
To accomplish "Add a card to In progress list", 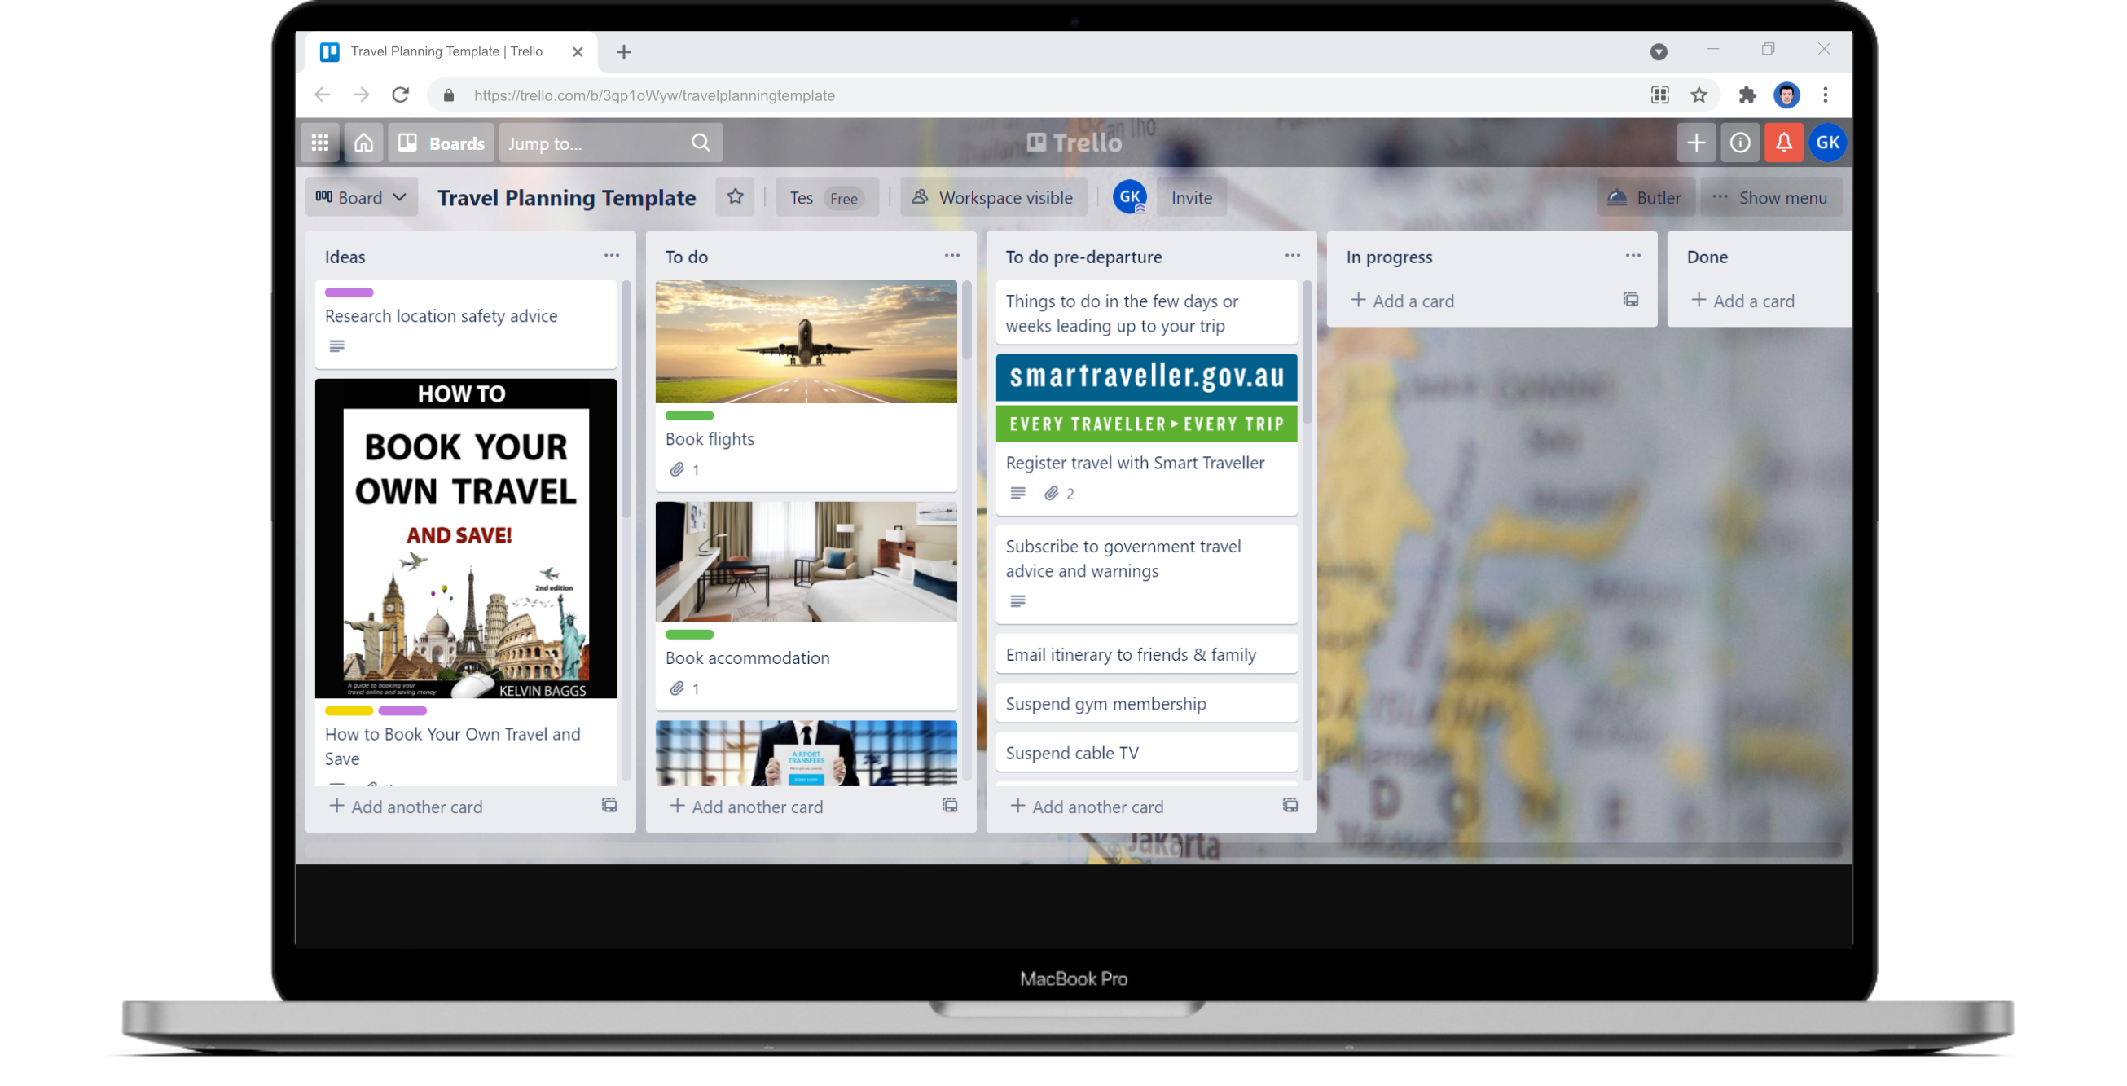I will click(x=1402, y=301).
